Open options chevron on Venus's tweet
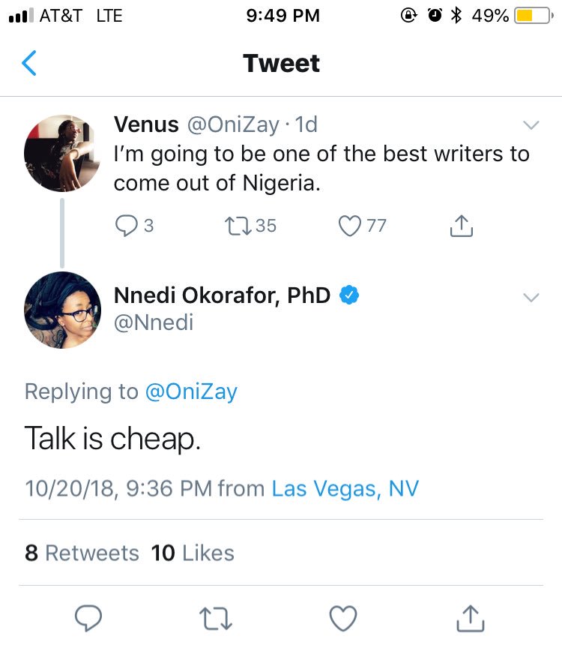 pos(531,124)
